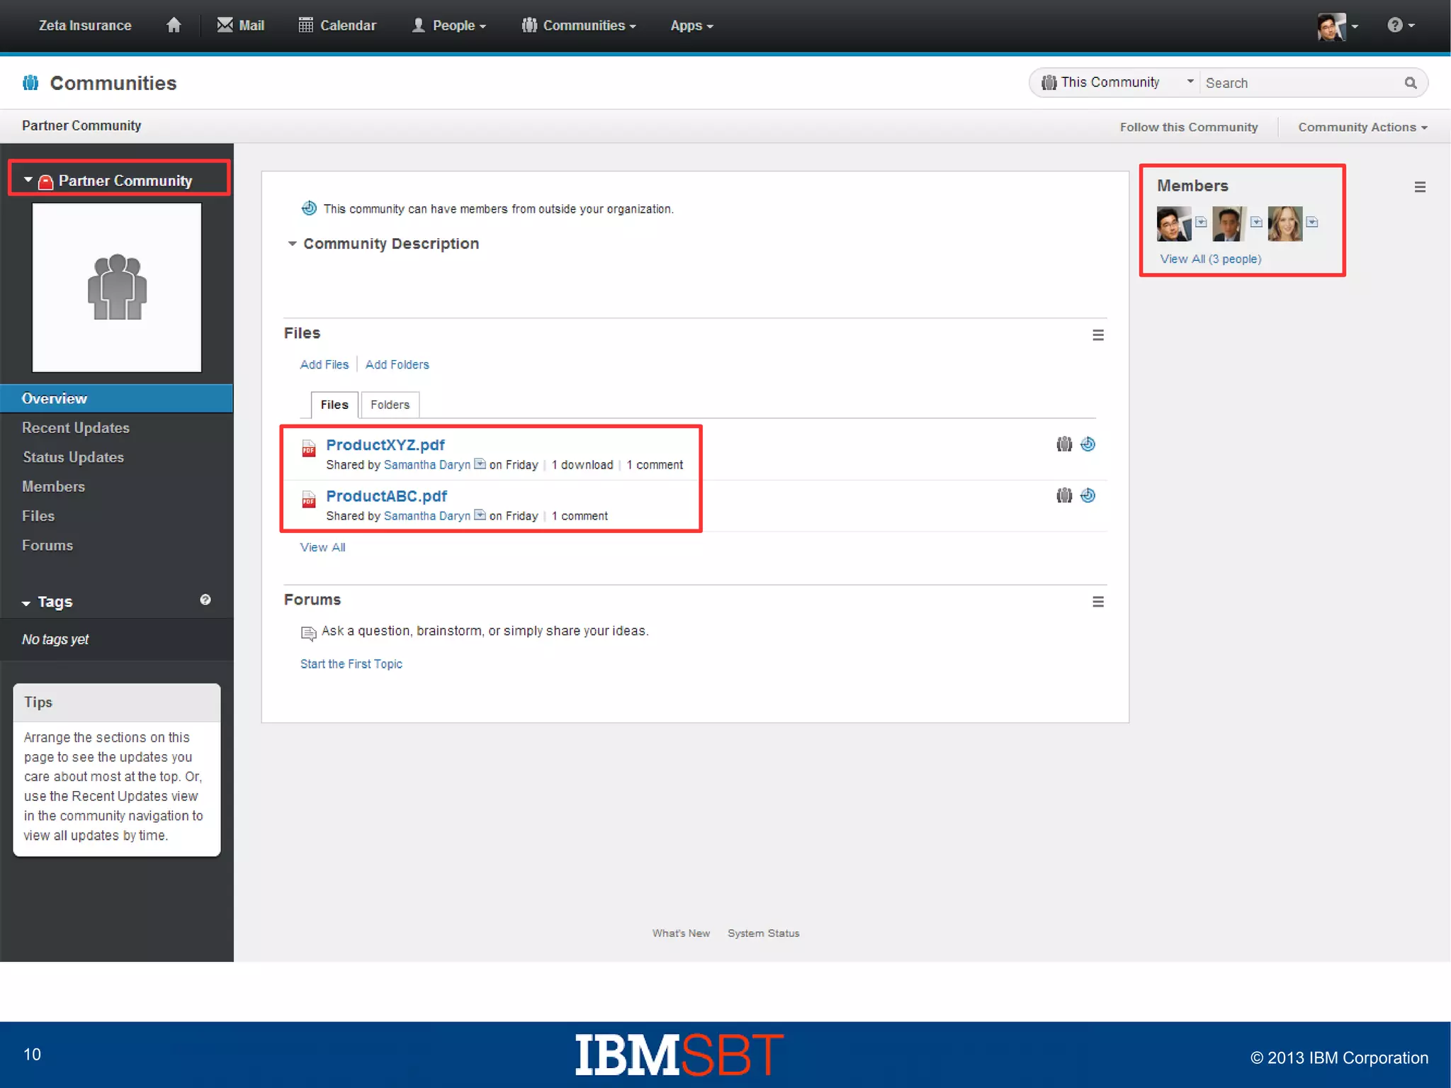Screen dimensions: 1451x1088
Task: Go to the Home icon in top bar
Action: pyautogui.click(x=174, y=26)
